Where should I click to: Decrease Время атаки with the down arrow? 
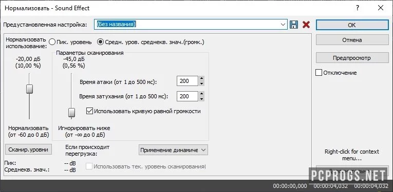(x=201, y=83)
